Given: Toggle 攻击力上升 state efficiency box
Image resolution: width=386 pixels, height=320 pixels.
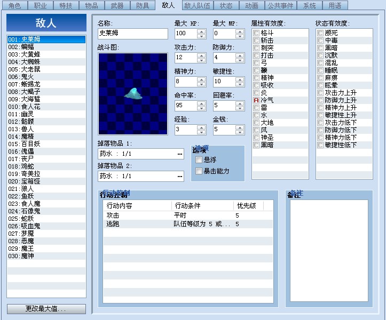Looking at the screenshot, I should [x=320, y=93].
